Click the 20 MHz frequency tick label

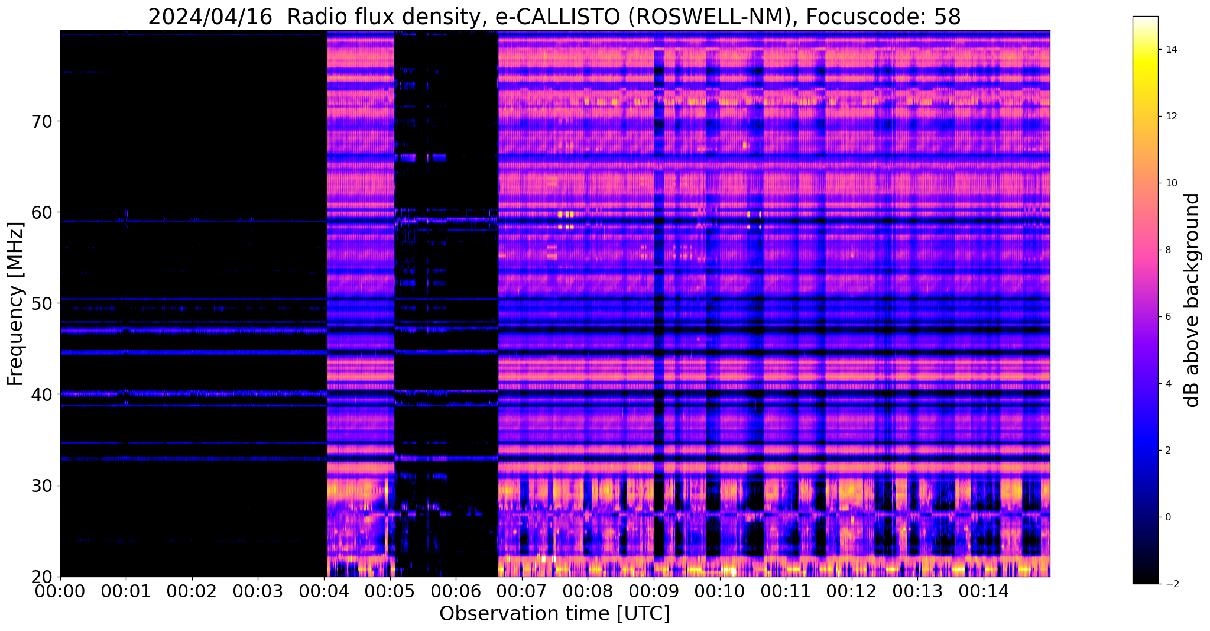pos(41,577)
